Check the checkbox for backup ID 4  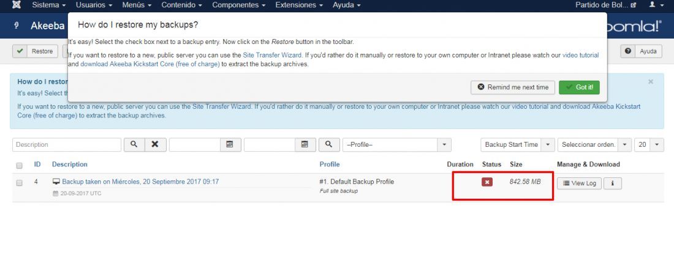[x=20, y=183]
